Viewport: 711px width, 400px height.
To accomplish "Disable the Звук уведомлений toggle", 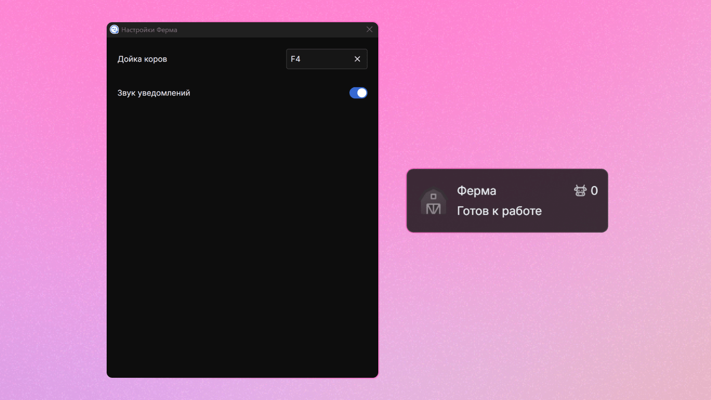I will [x=358, y=93].
